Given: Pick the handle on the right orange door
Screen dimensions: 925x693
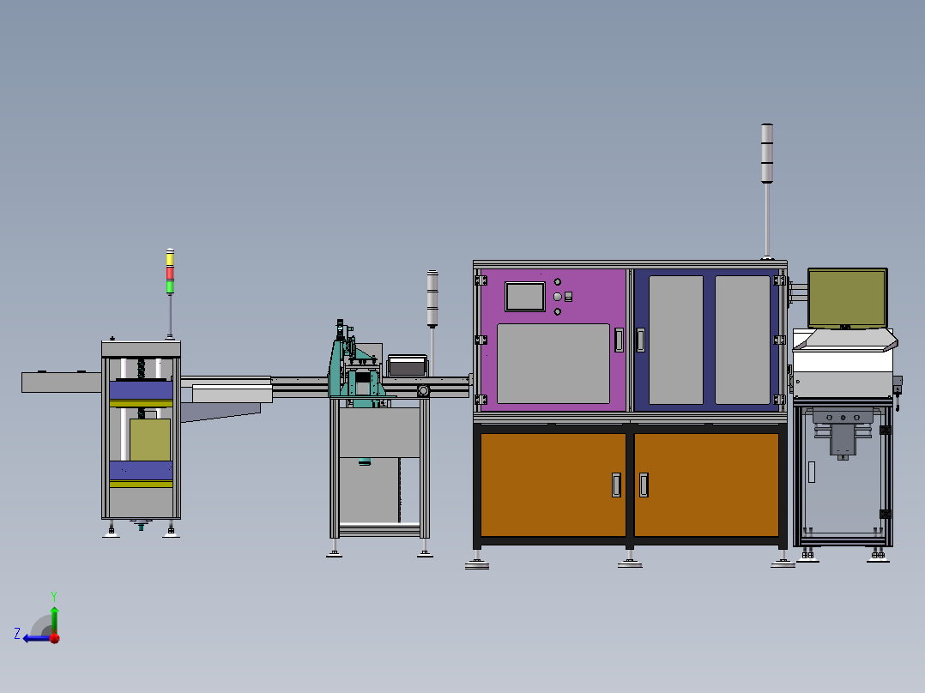Looking at the screenshot, I should (x=644, y=485).
